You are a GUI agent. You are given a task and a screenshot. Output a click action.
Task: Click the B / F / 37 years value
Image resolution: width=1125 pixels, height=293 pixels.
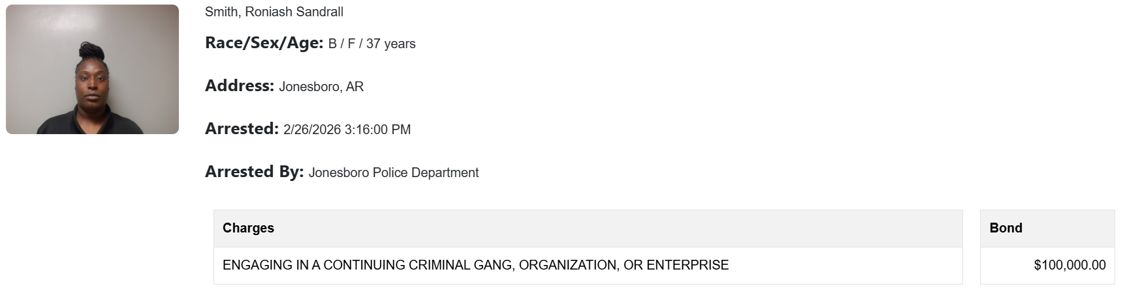372,44
